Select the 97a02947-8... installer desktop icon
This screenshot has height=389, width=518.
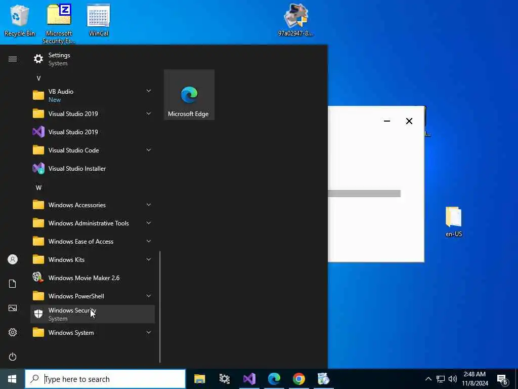pyautogui.click(x=295, y=20)
